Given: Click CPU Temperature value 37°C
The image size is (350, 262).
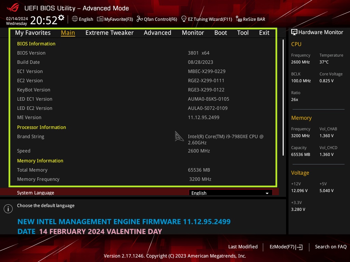Looking at the screenshot, I should [x=324, y=62].
